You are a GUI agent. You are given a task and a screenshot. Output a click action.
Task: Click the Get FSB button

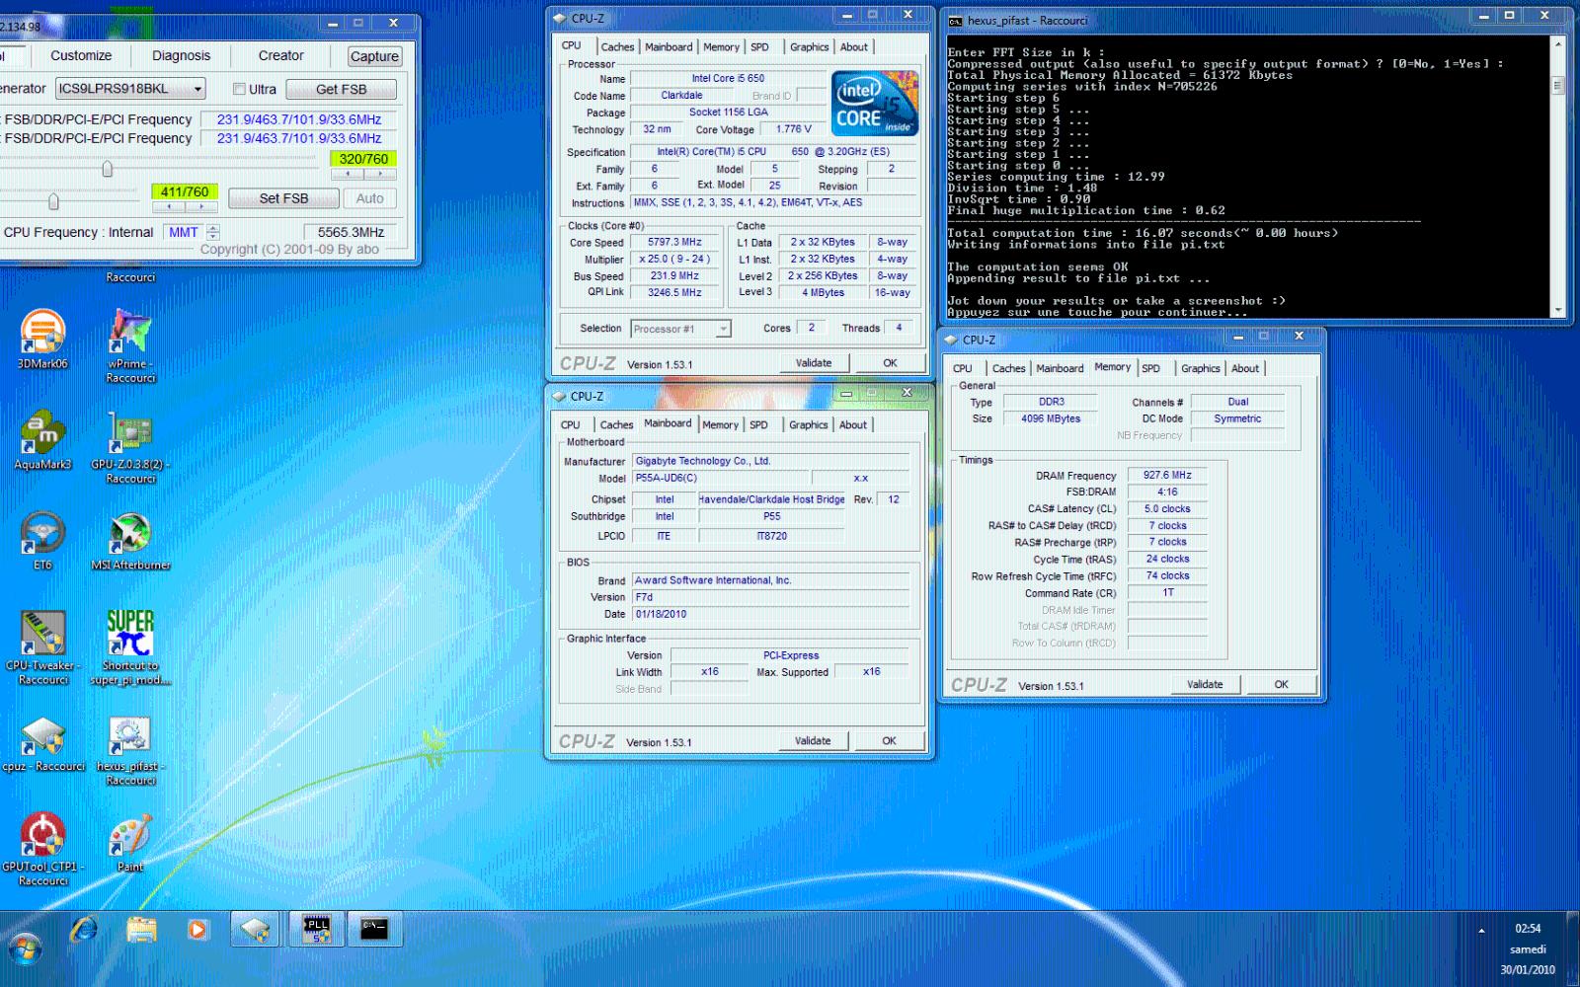point(342,89)
